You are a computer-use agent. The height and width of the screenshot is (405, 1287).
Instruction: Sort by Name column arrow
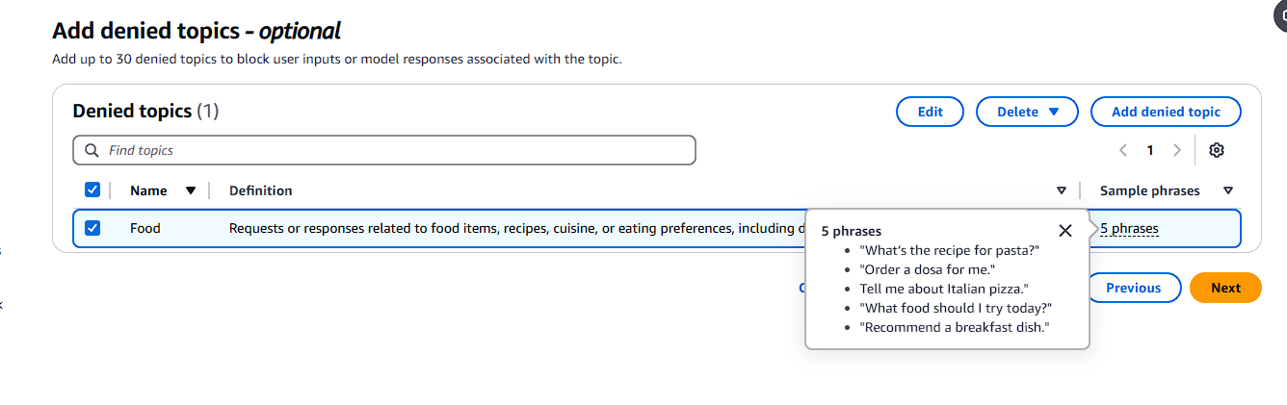tap(191, 190)
